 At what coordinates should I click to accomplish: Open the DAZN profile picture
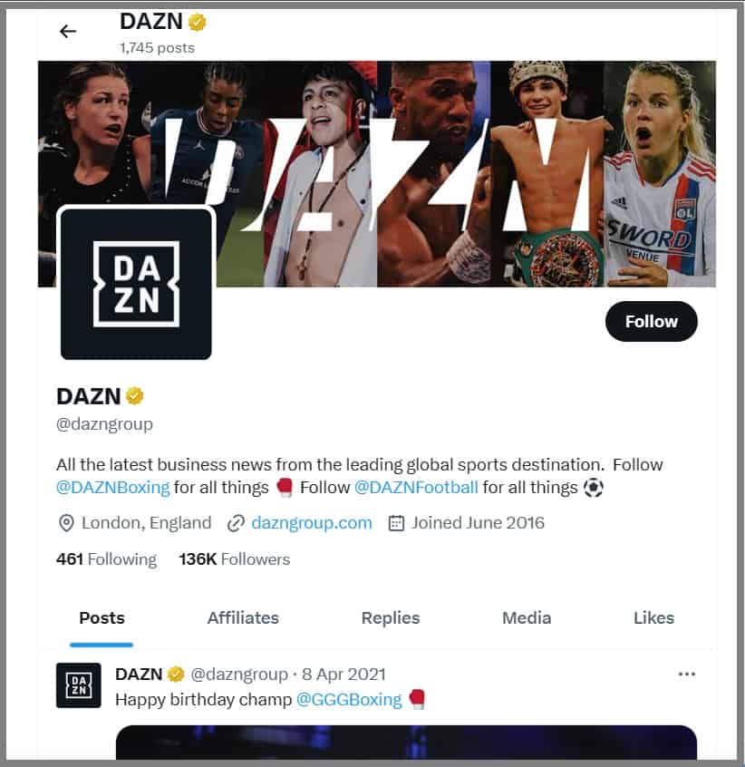(136, 283)
